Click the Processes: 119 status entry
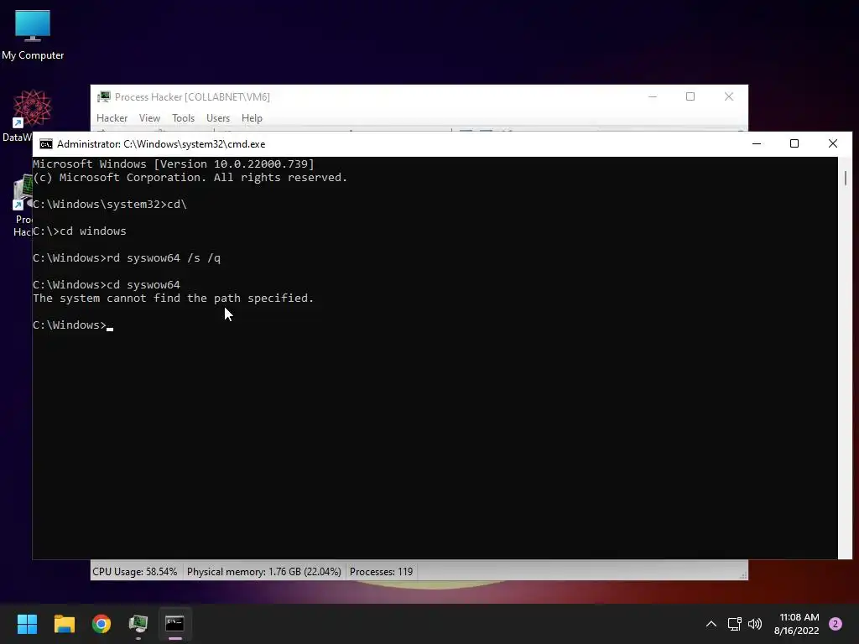Viewport: 859px width, 644px height. click(x=382, y=572)
